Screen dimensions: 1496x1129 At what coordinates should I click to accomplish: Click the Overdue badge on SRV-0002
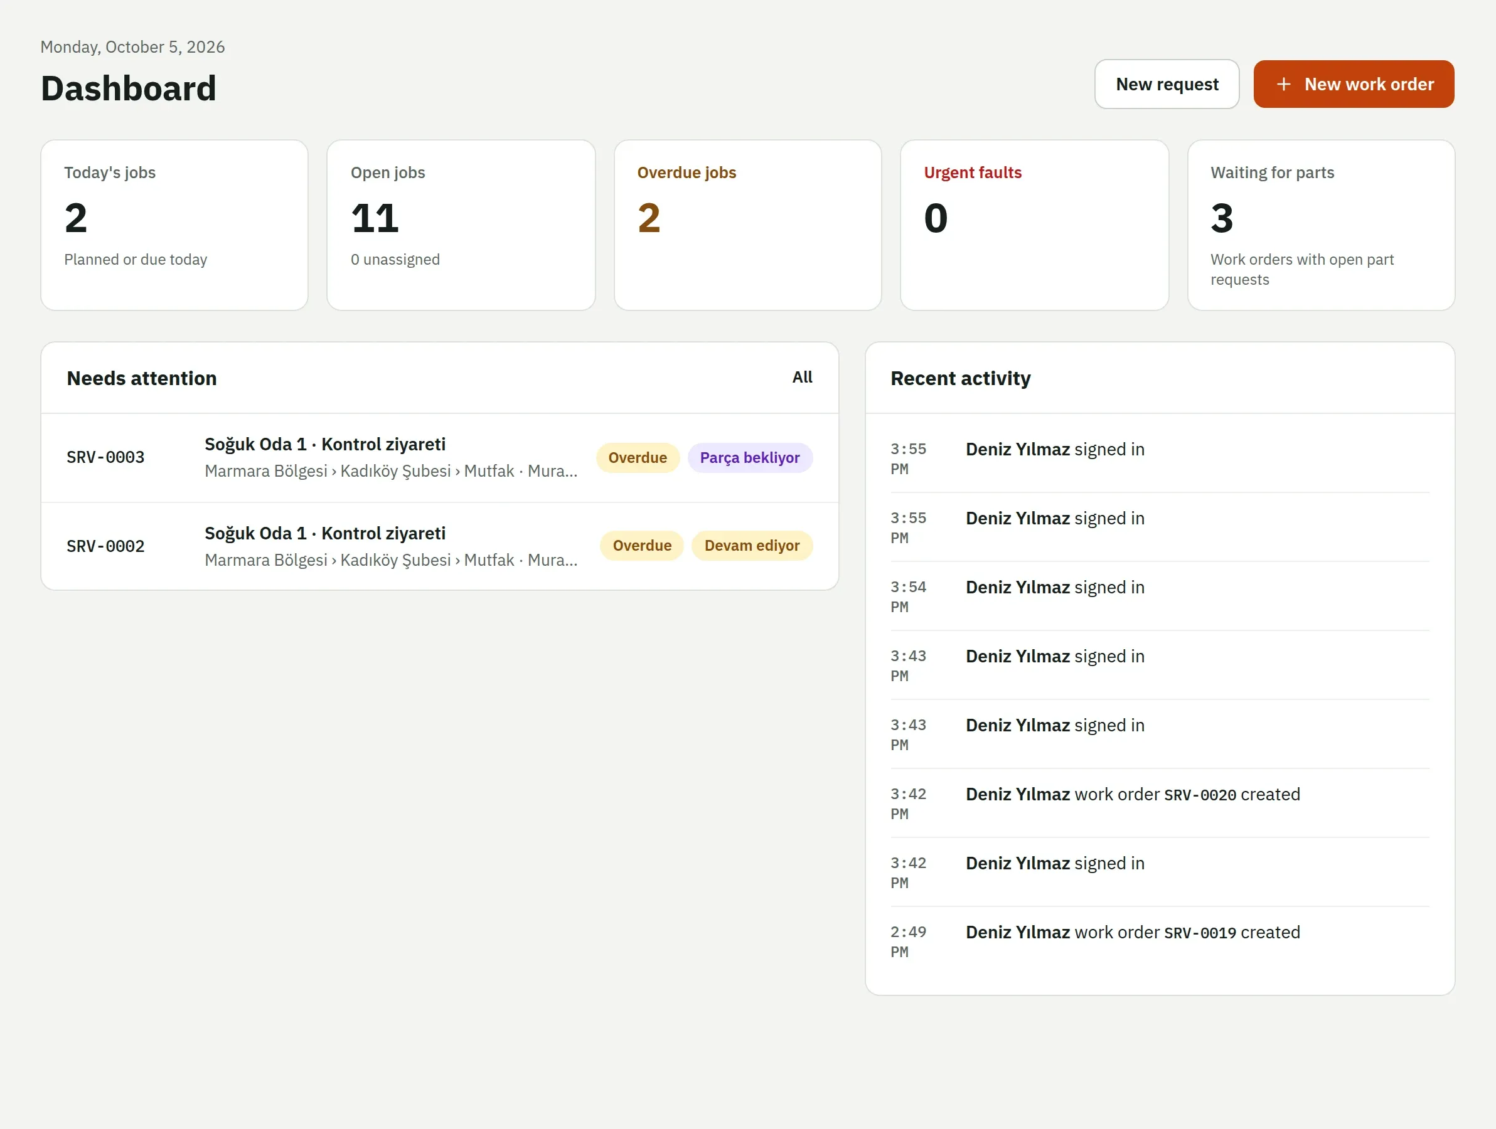pos(642,546)
